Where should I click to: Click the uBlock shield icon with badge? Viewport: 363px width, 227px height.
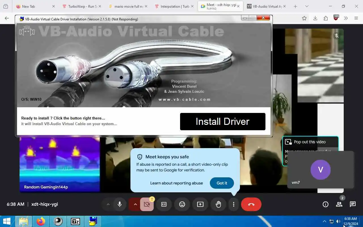(336, 18)
